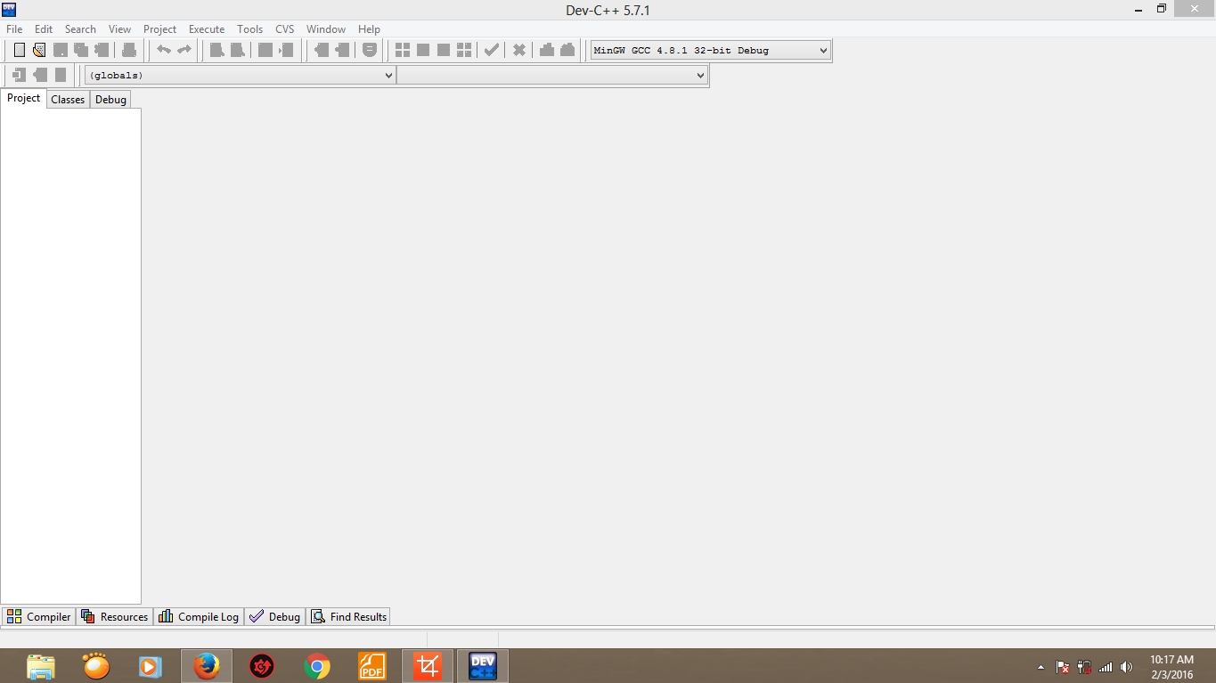Click the orange crop tool taskbar icon

click(428, 666)
